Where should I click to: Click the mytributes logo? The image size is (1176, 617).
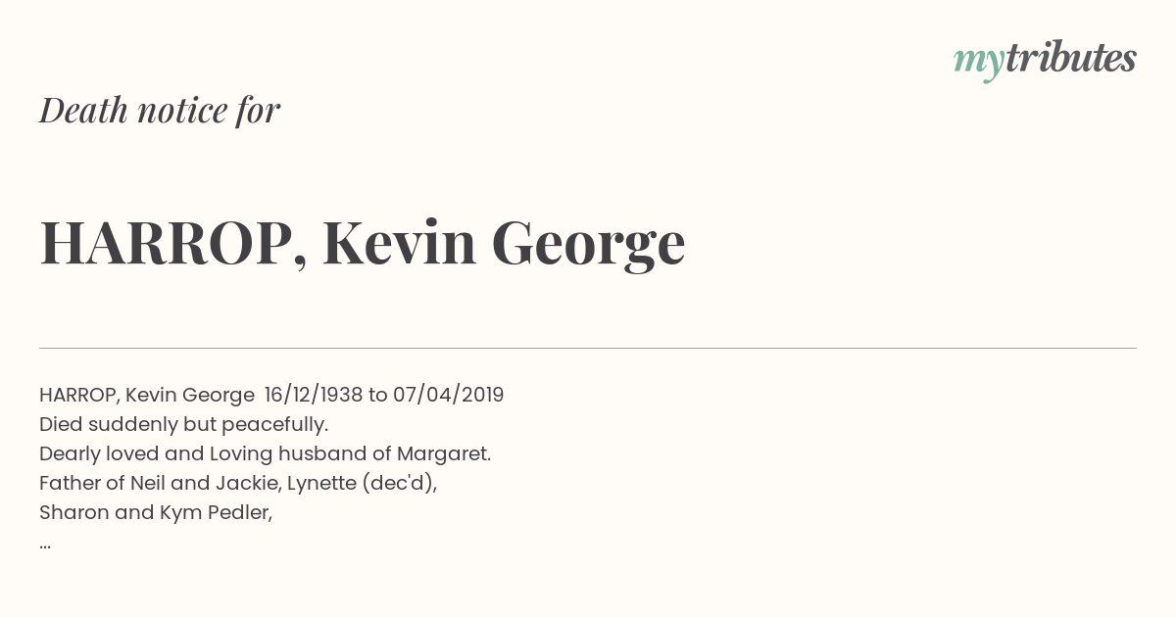tap(1045, 59)
